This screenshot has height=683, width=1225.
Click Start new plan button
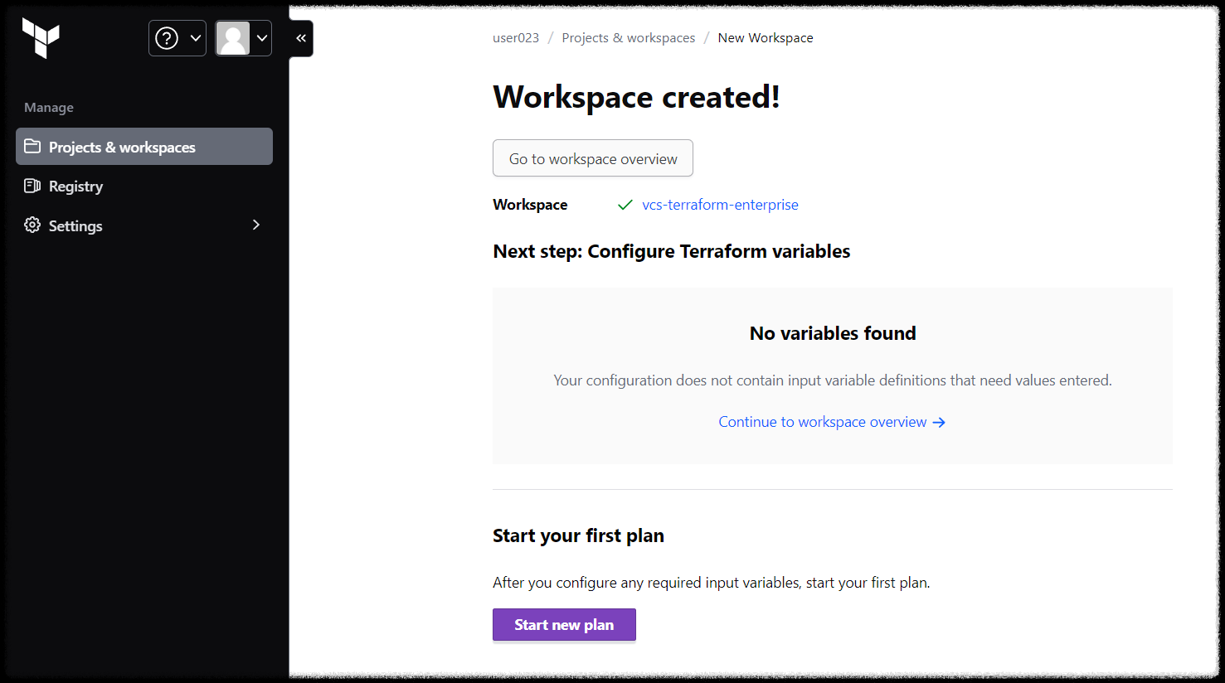564,625
